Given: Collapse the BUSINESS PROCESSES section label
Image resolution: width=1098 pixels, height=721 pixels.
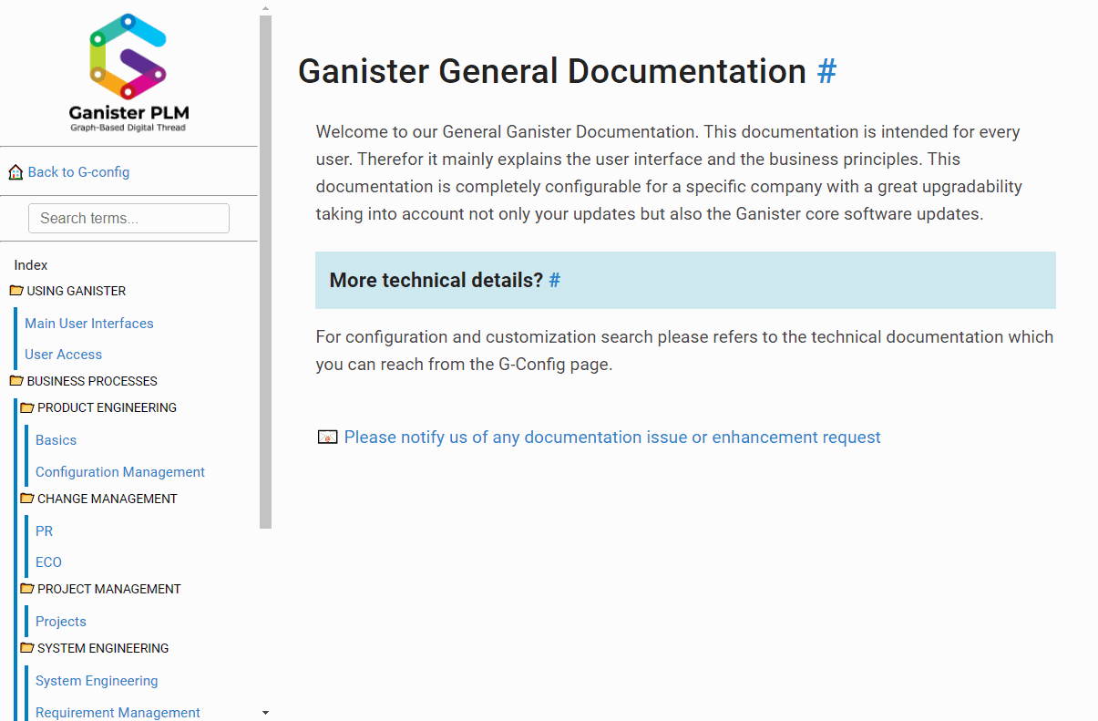Looking at the screenshot, I should [92, 381].
